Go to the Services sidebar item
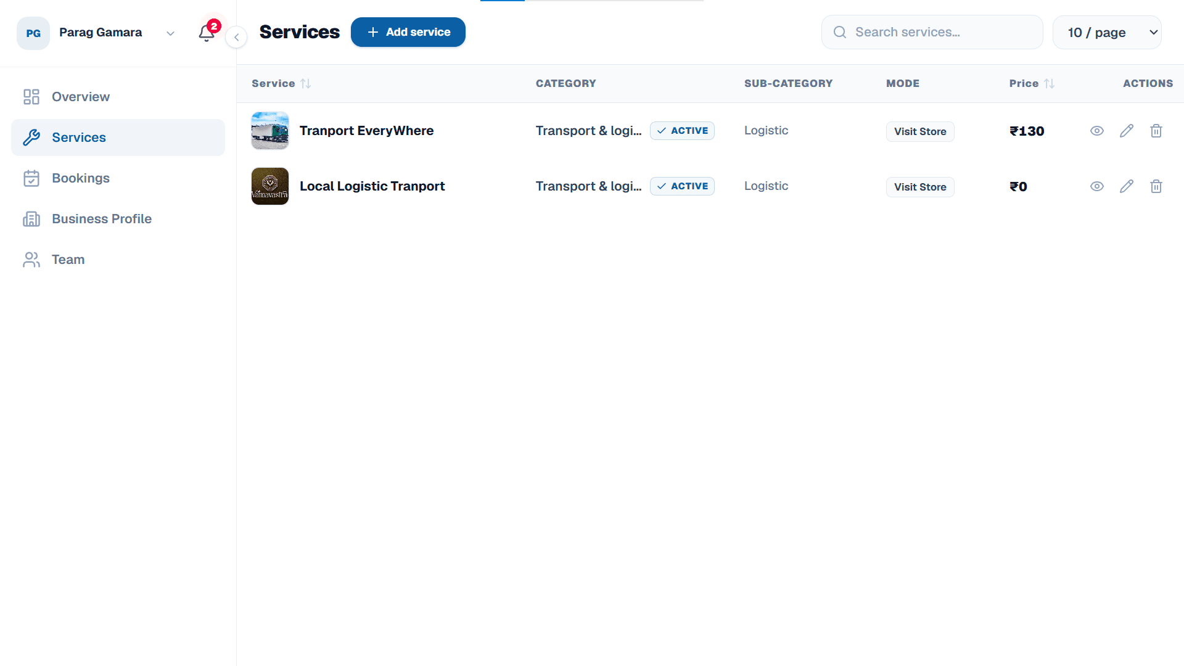 pos(118,138)
